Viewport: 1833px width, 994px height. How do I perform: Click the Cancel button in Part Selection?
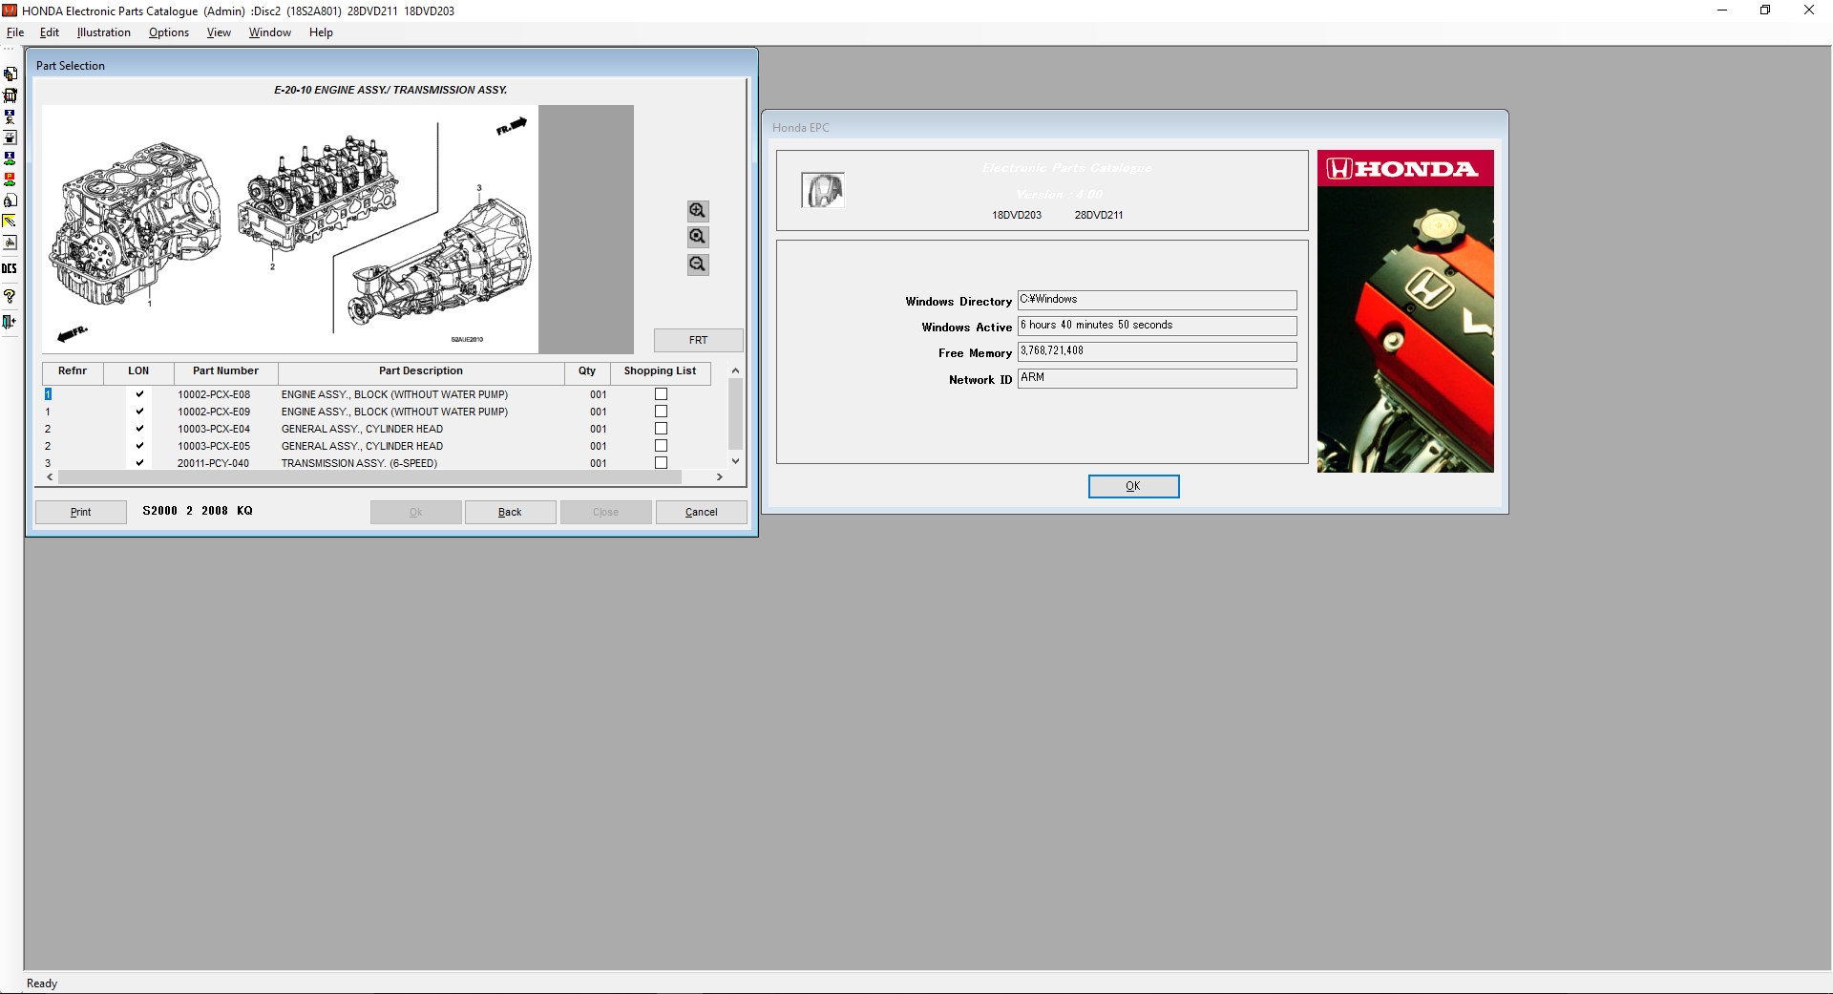tap(701, 512)
